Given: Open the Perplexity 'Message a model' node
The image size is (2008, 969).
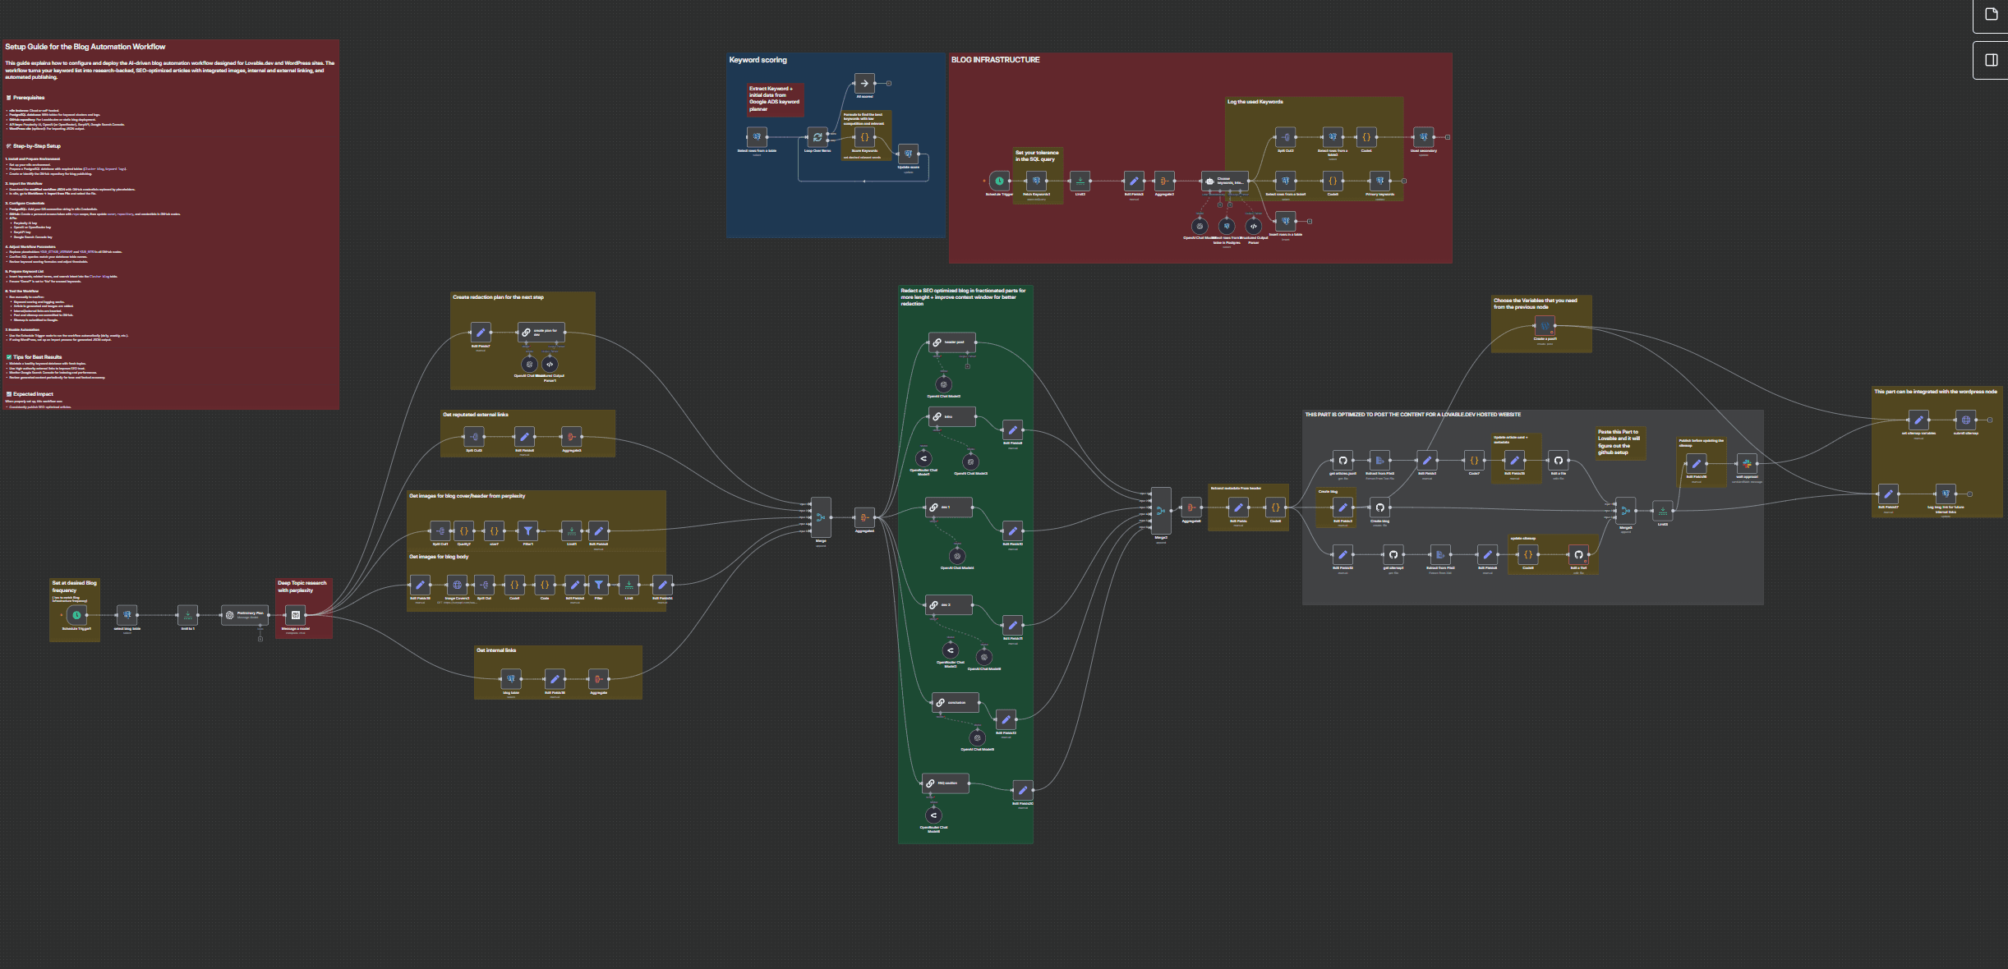Looking at the screenshot, I should pos(296,615).
